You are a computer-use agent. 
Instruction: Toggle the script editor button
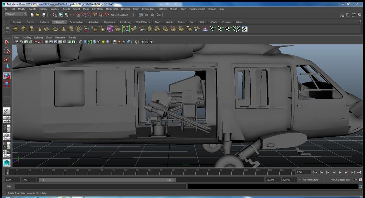coord(360,186)
